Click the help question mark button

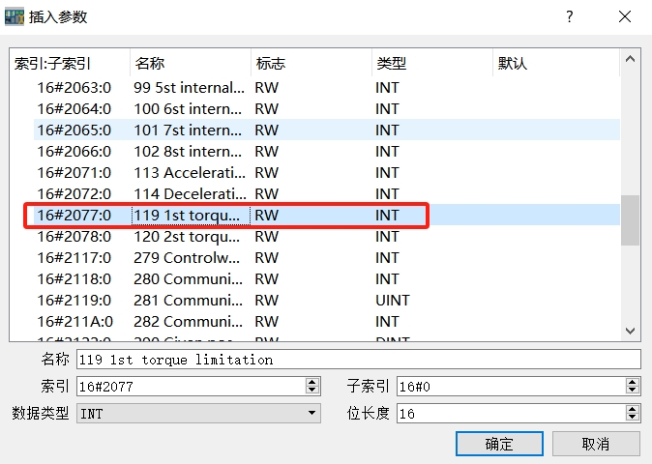coord(570,17)
